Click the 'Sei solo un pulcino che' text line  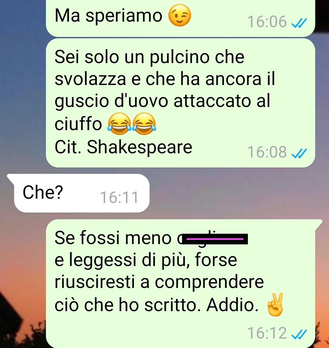pos(149,57)
